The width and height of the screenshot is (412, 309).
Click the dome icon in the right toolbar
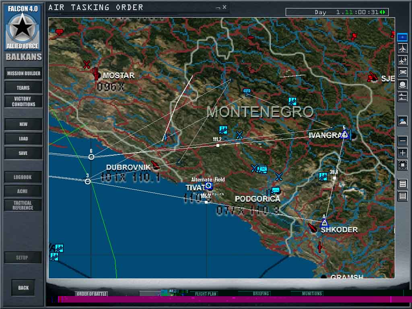(402, 84)
